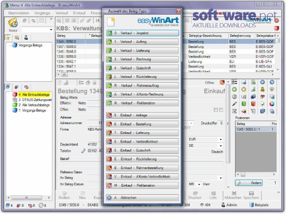Click the Positionen horizontal scrollbar thumb

pos(243,175)
